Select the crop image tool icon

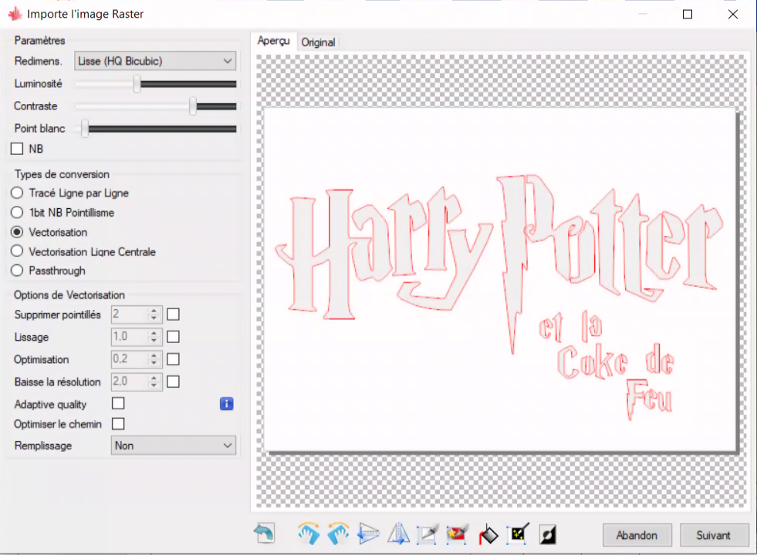pyautogui.click(x=428, y=534)
